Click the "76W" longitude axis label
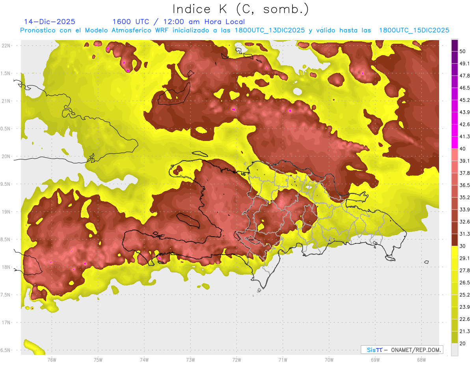This screenshot has width=473, height=365. pos(52,360)
